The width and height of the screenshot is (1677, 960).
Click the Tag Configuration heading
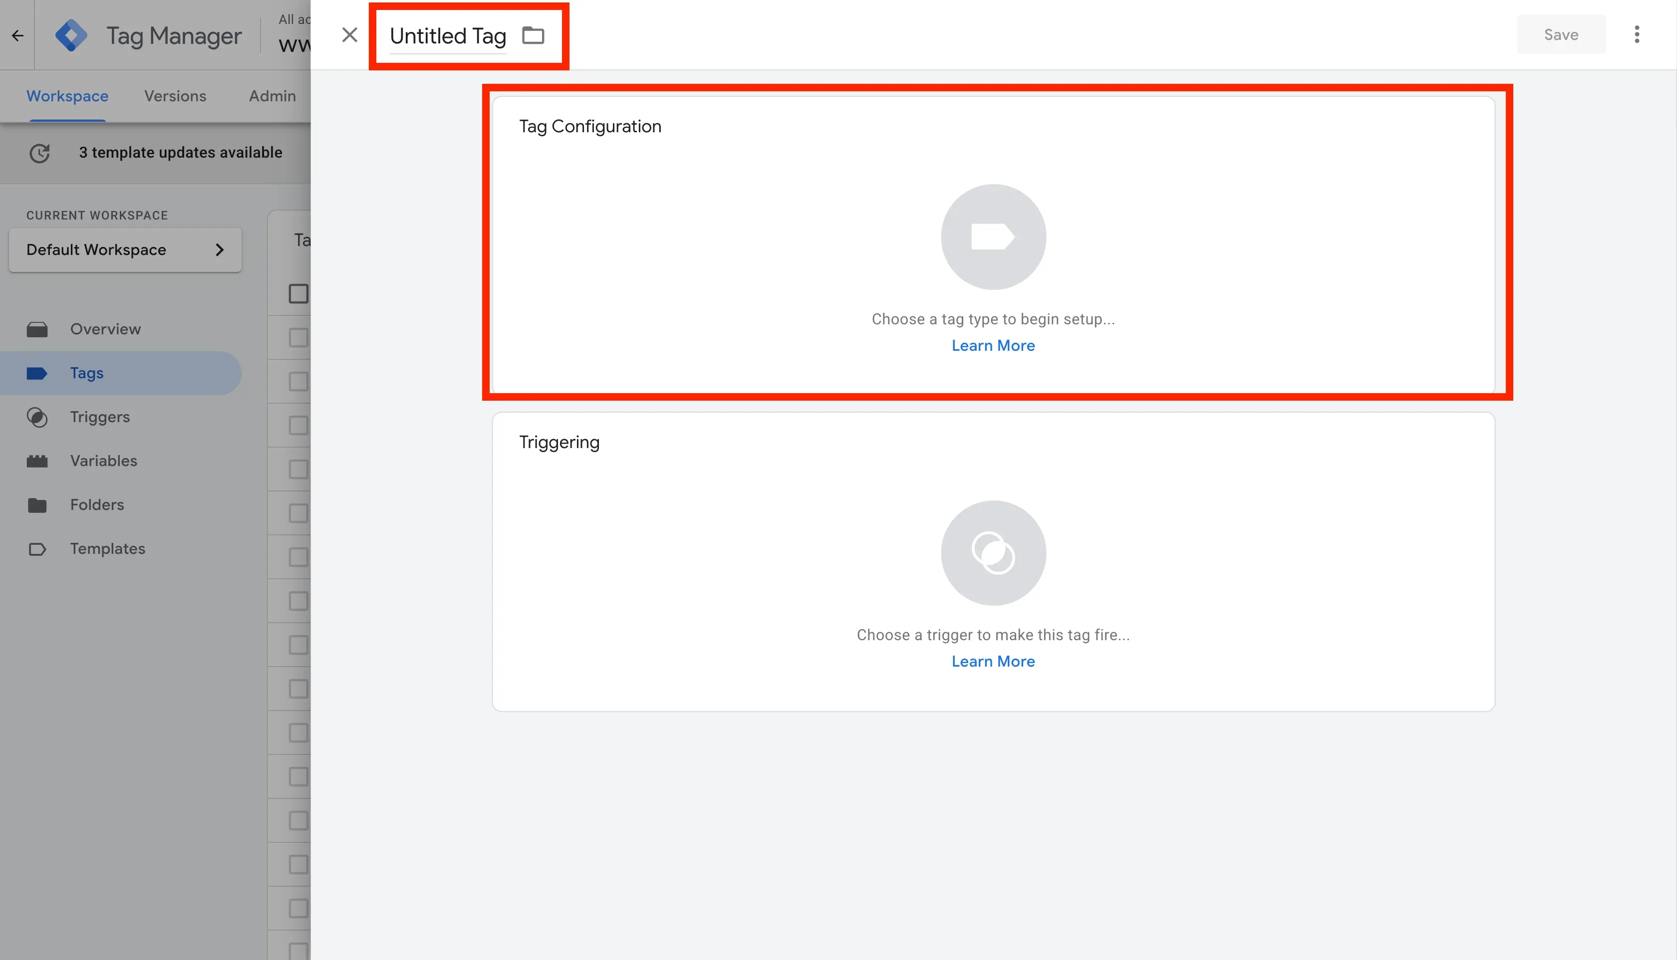click(x=590, y=127)
